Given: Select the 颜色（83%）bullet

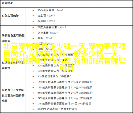Looking at the screenshot, I should tap(45, 38).
